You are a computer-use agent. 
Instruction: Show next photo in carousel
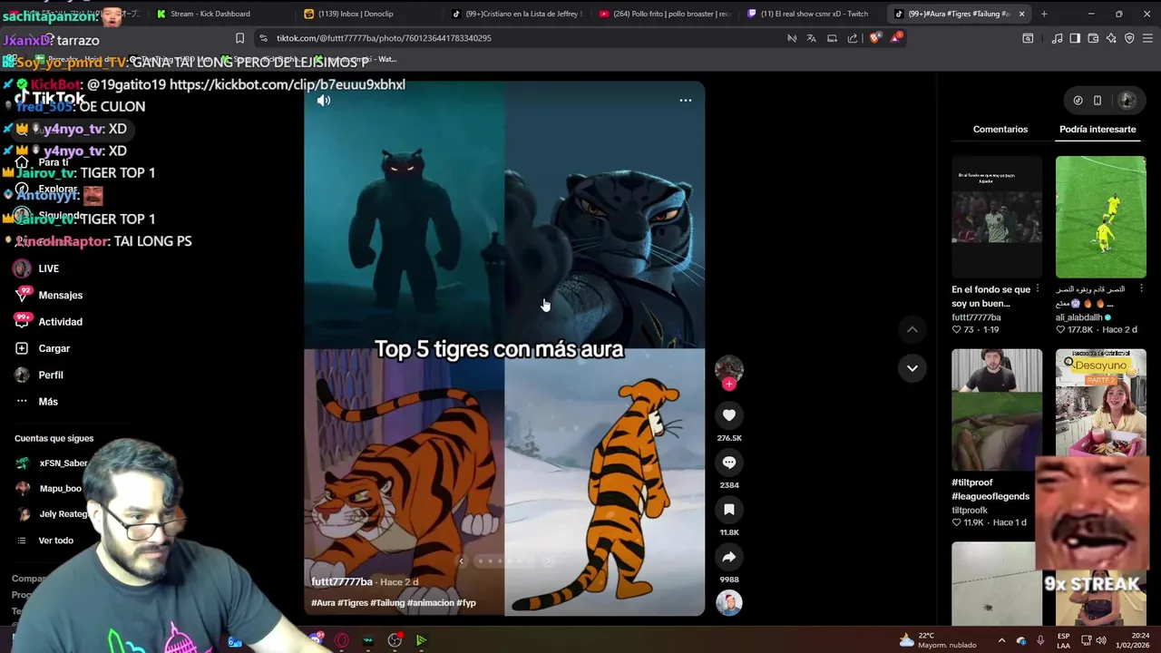click(547, 561)
